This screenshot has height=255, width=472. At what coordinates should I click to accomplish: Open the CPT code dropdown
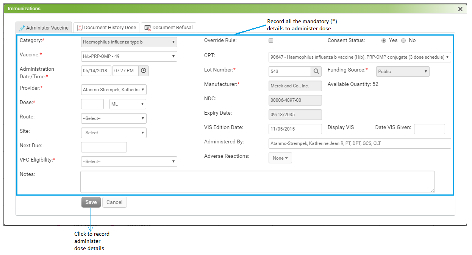(x=359, y=57)
